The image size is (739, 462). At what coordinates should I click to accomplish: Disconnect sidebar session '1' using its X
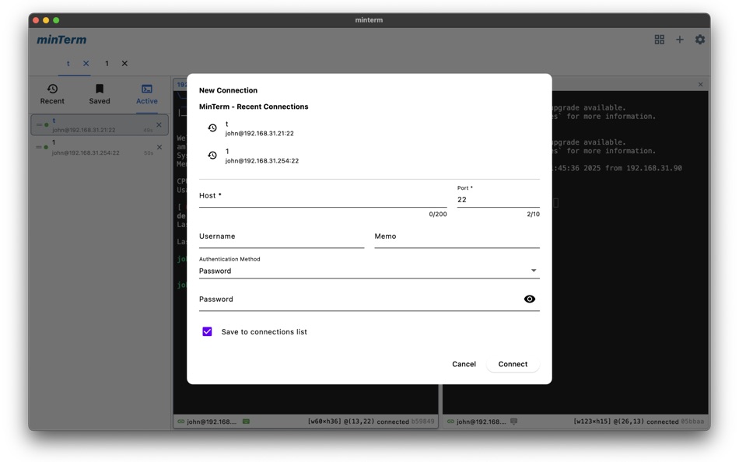[x=159, y=147]
